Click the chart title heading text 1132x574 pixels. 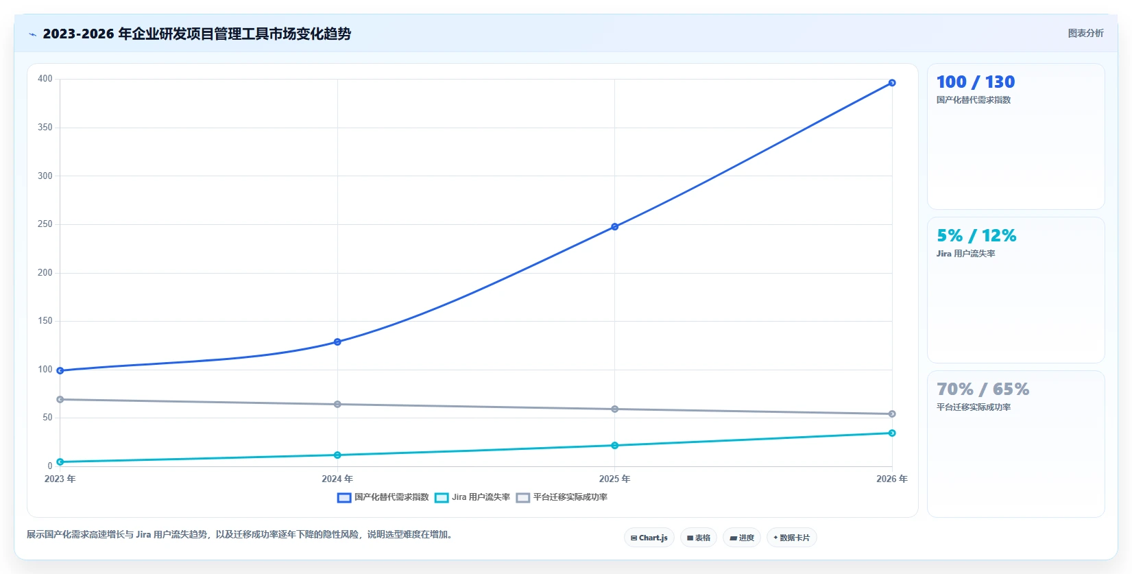pyautogui.click(x=197, y=34)
